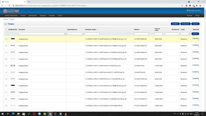
Task: Click the site logo in the header
Action: (x=11, y=11)
